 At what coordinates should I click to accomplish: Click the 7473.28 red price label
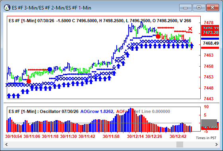coord(210,32)
